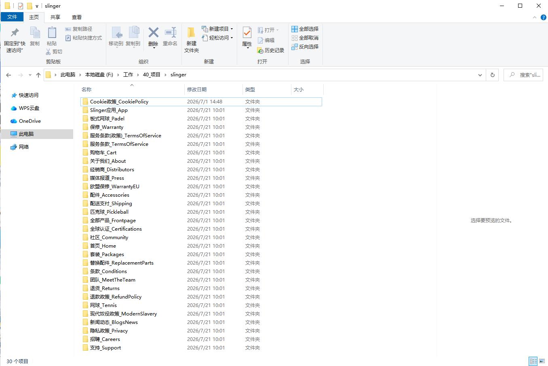Click the search box for slinger
The width and height of the screenshot is (548, 366).
(523, 75)
